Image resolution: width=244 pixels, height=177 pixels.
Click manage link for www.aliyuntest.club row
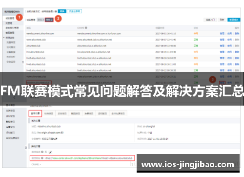click(x=222, y=40)
